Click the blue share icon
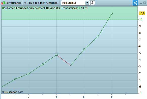The image size is (147, 99). pyautogui.click(x=135, y=3)
